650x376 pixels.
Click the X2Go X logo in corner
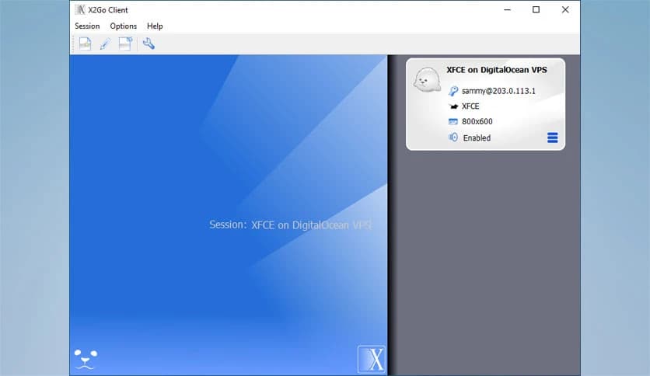click(371, 359)
